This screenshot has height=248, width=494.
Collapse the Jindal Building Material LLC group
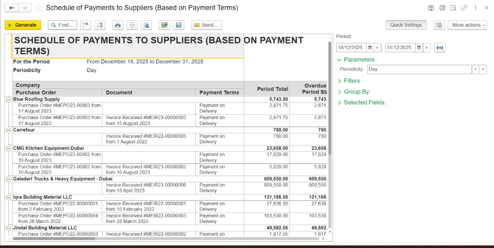[x=9, y=228]
